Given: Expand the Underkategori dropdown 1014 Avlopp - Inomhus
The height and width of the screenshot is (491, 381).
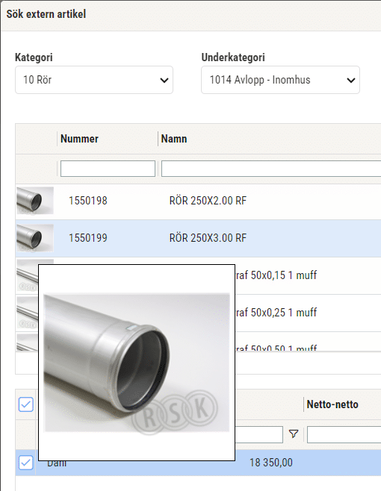Looking at the screenshot, I should [x=280, y=80].
